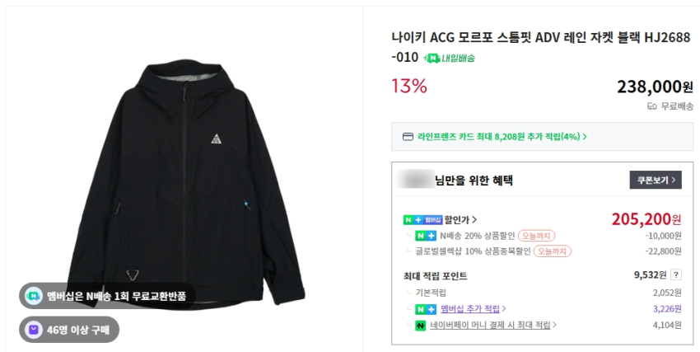Click the N membership icon on exchange badge
The width and height of the screenshot is (700, 352).
point(32,296)
